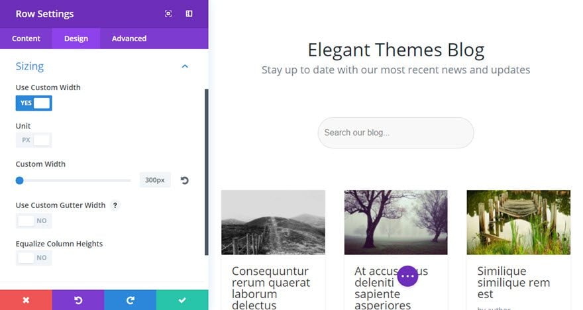Select the Design tab
The image size is (583, 310).
pyautogui.click(x=76, y=38)
